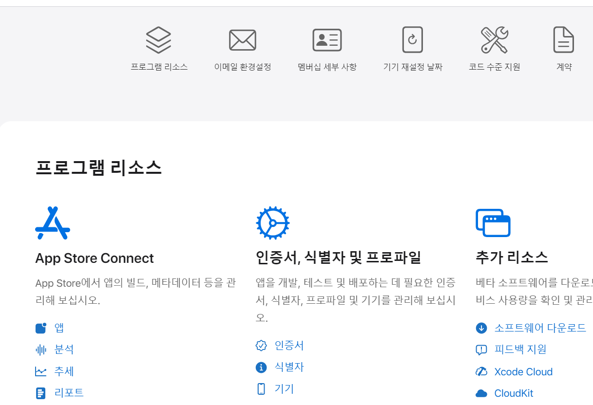Viewport: 593px width, 405px height.
Task: Click the cloud icon beside CloudKit
Action: point(481,393)
